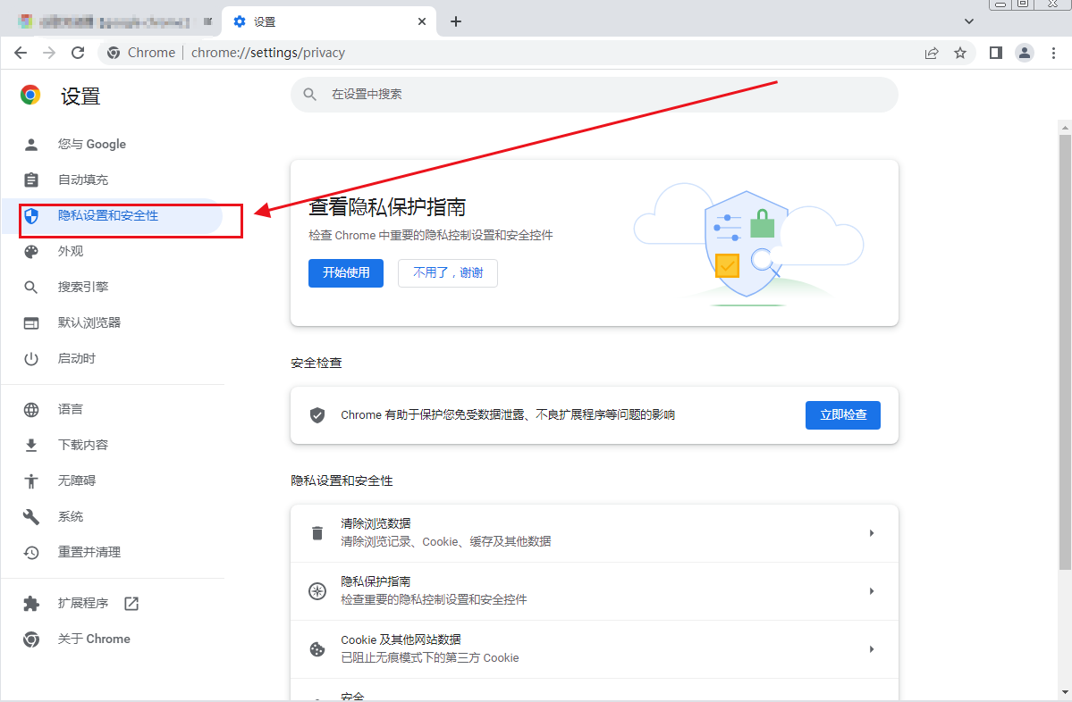The height and width of the screenshot is (702, 1072).
Task: Click the magnifier icon for 搜索引擎
Action: point(31,287)
